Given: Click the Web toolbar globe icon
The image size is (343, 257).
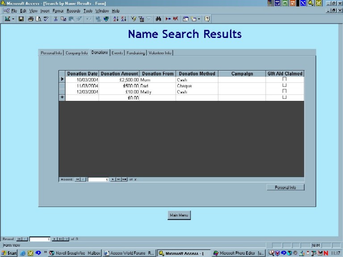Looking at the screenshot, I should pyautogui.click(x=106, y=19).
